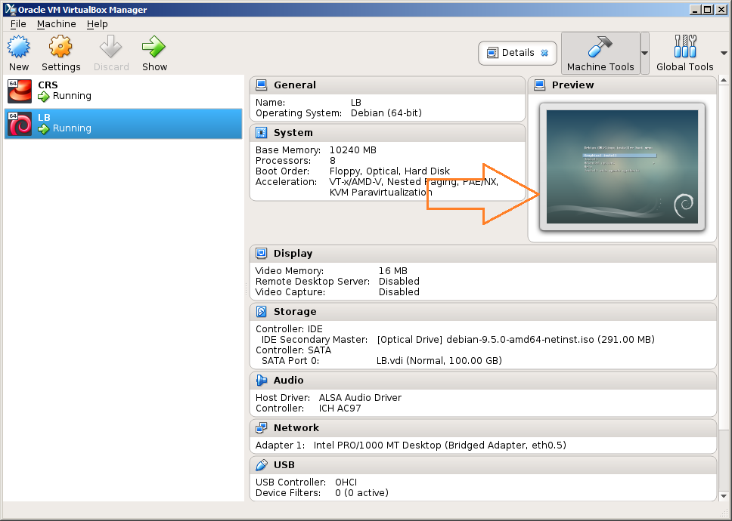Click the General section icon
732x521 pixels.
tap(262, 85)
